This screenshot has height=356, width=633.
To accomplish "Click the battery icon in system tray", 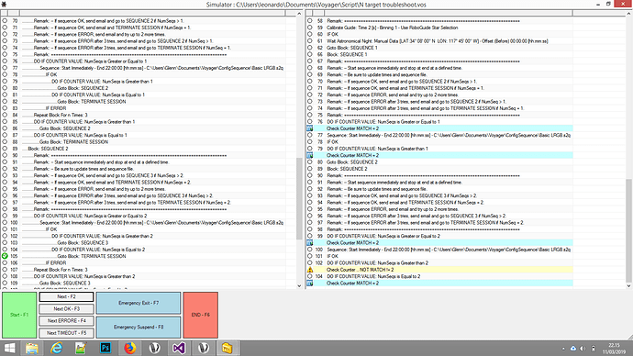I will tap(594, 349).
